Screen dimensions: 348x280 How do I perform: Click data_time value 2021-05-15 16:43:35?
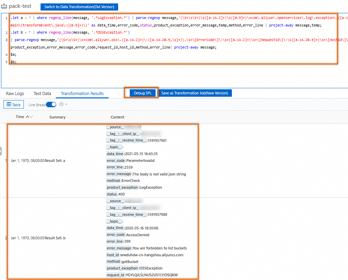click(x=141, y=154)
